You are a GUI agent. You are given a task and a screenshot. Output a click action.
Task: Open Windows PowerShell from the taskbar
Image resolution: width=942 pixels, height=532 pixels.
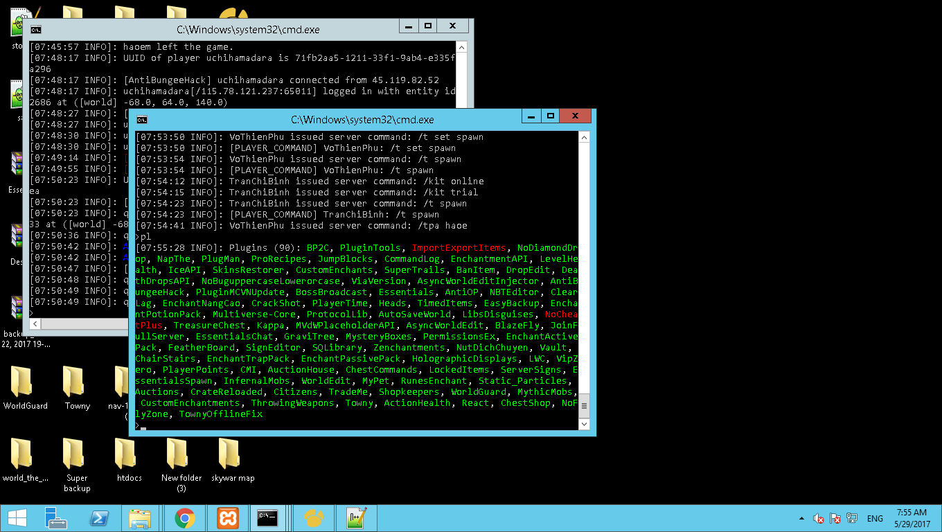(99, 517)
